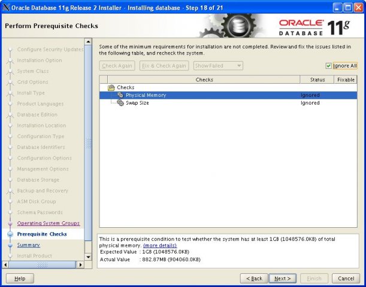Click the sidebar scroll up arrow
The image size is (366, 287).
pyautogui.click(x=88, y=42)
